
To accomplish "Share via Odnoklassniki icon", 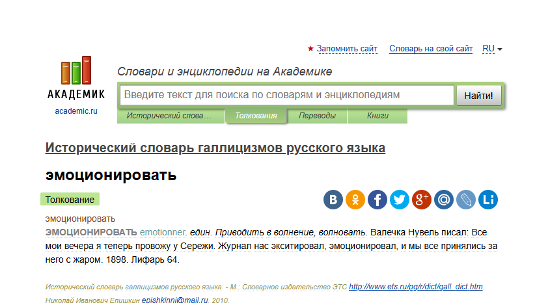I will (355, 200).
